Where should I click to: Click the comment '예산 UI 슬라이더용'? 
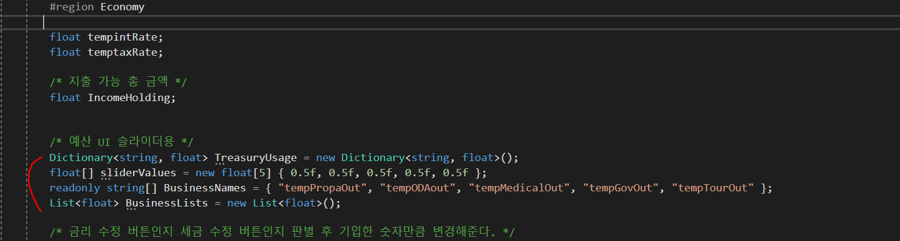[121, 142]
